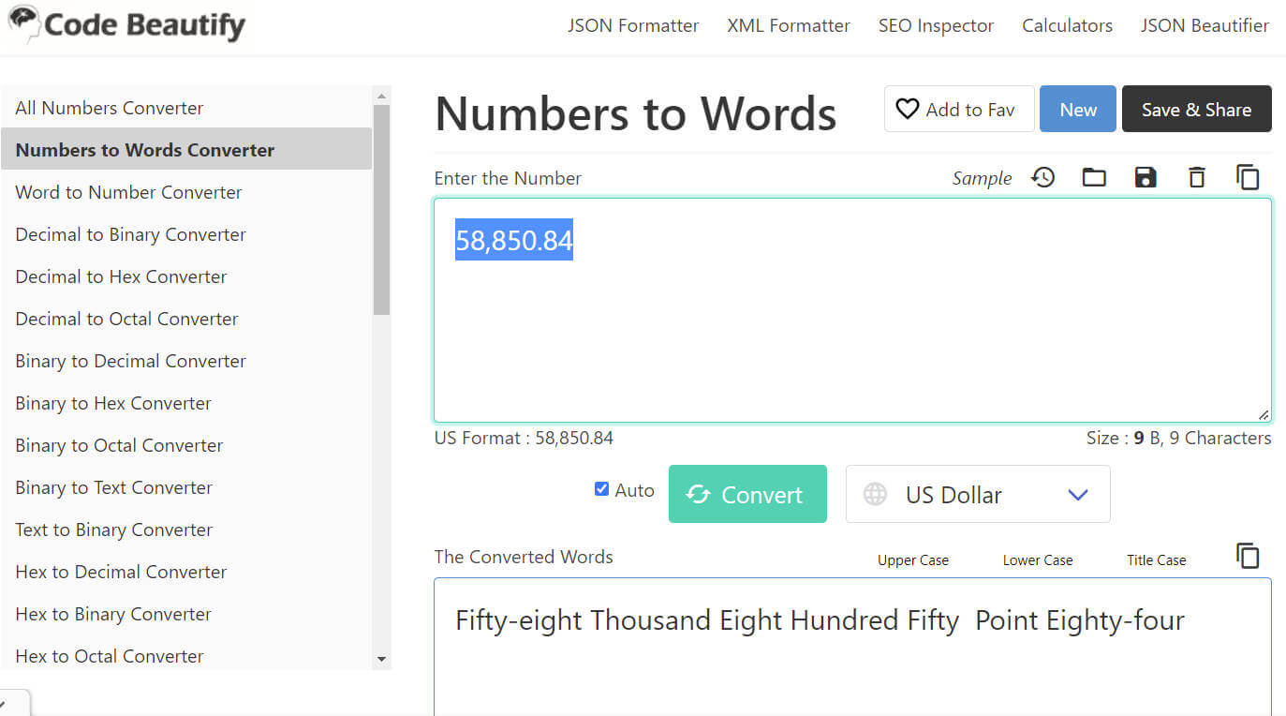
Task: Click the Code Beautify logo
Action: click(126, 25)
